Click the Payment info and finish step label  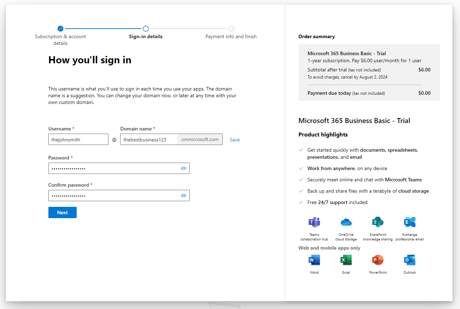pos(231,36)
